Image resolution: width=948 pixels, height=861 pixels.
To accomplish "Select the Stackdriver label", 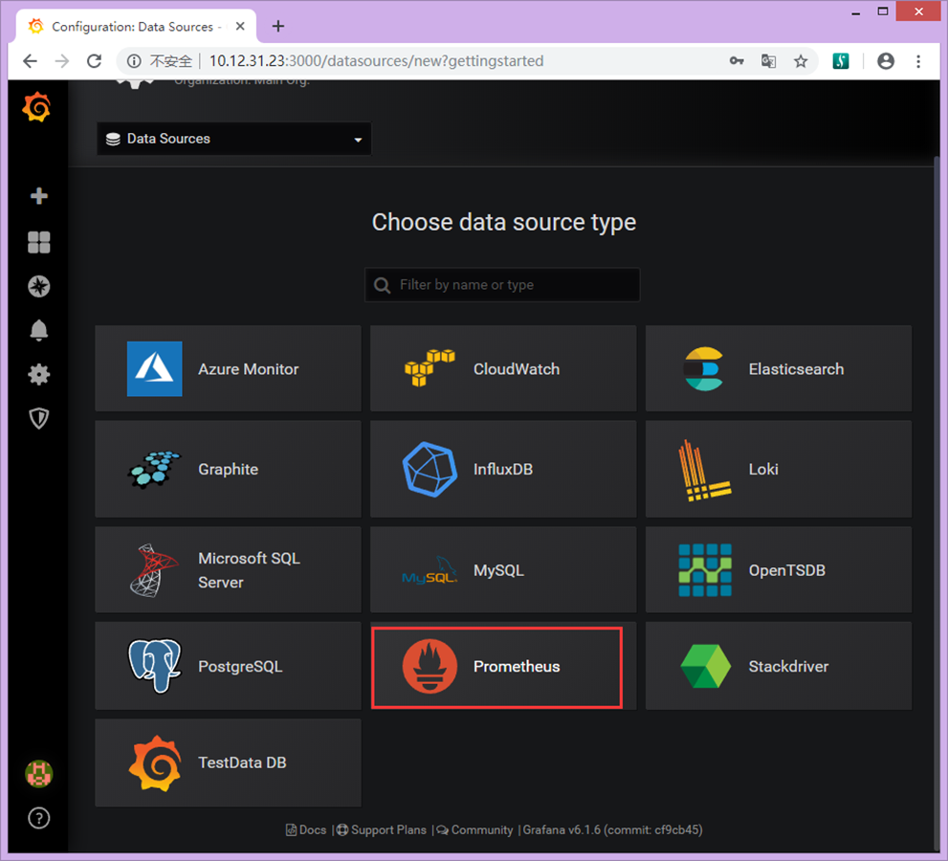I will click(x=788, y=666).
